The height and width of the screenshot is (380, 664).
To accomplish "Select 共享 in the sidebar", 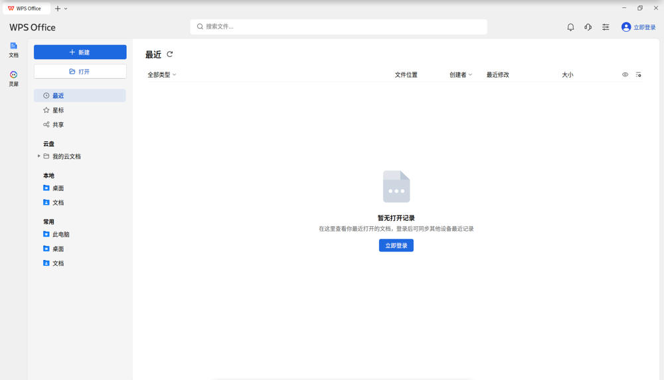I will pyautogui.click(x=80, y=125).
